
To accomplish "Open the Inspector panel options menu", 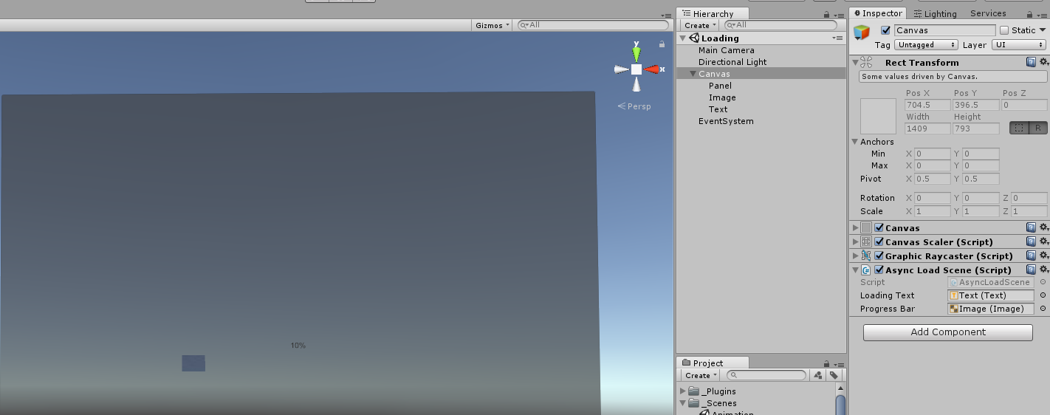I will point(1042,14).
